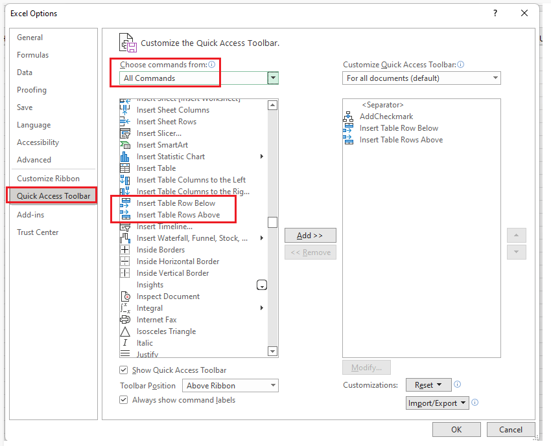Open the Help question mark button
The height and width of the screenshot is (446, 551).
(x=495, y=14)
